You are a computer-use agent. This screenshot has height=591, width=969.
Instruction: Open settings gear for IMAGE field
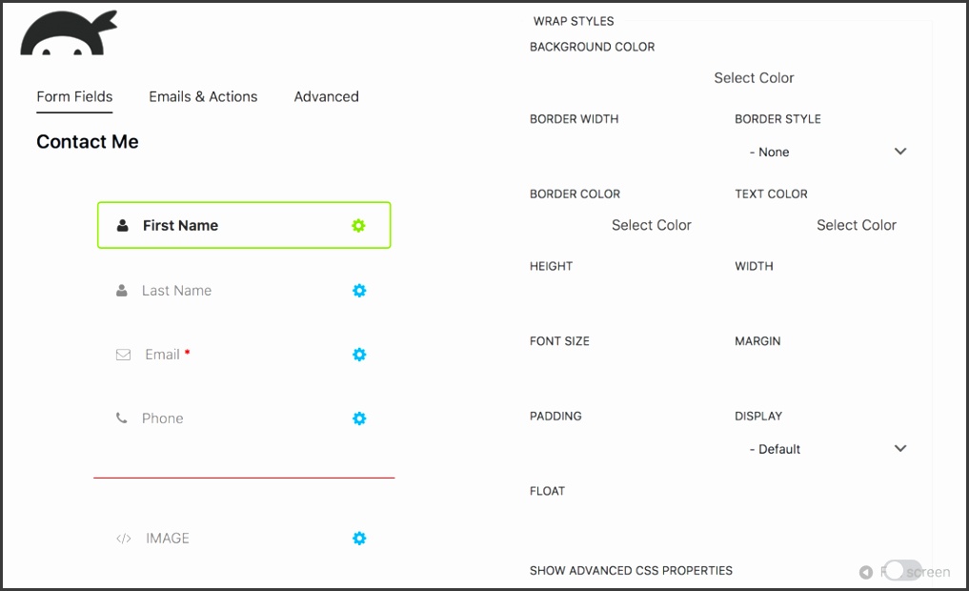pyautogui.click(x=359, y=539)
